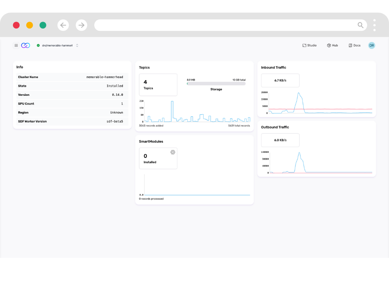Open the browser three-dot menu
This screenshot has width=389, height=292.
point(374,25)
